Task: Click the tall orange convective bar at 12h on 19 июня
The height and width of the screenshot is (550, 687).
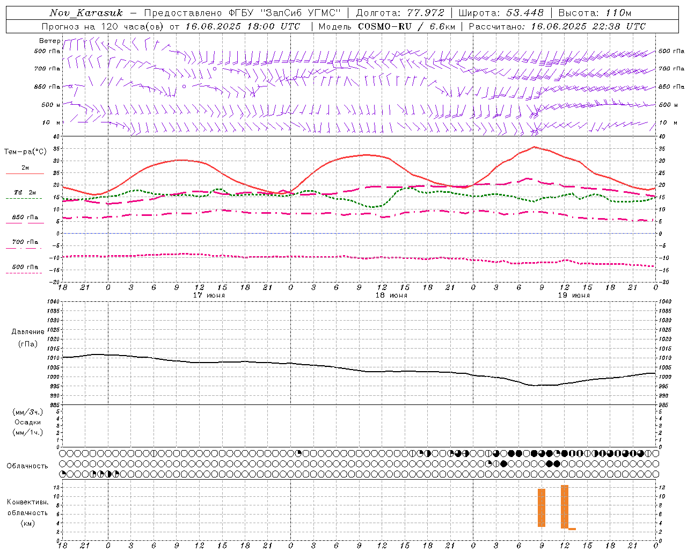Action: (565, 506)
